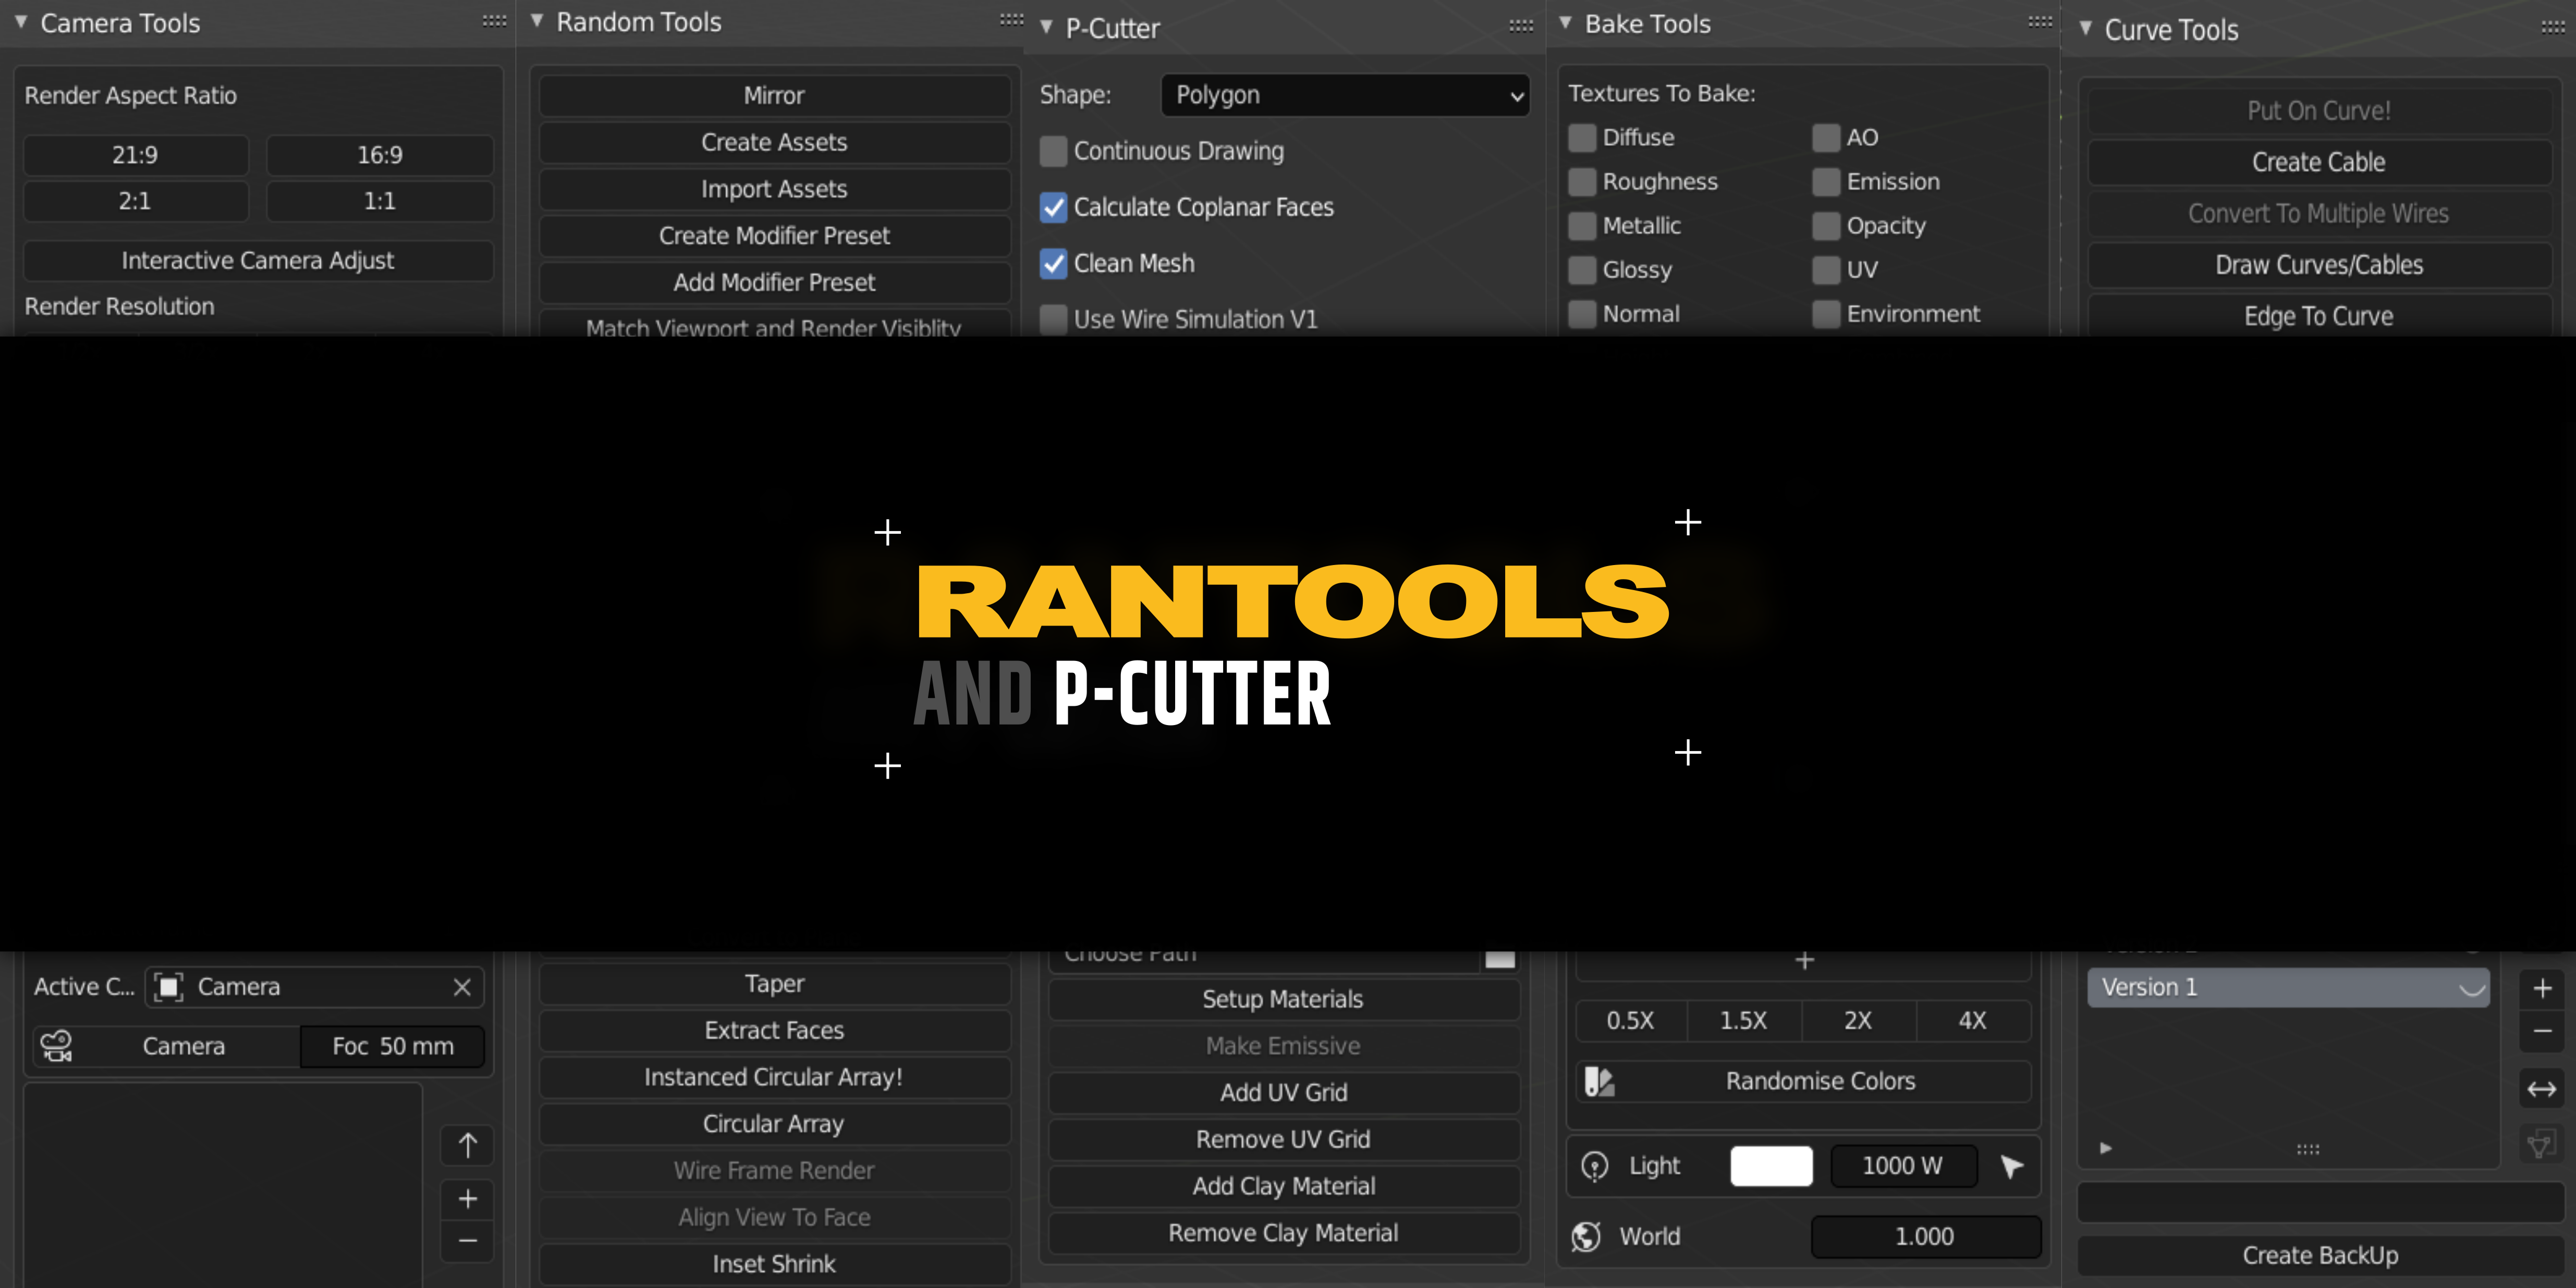Click the palette icon on Randomise Colors
2576x1288 pixels.
(x=1599, y=1081)
